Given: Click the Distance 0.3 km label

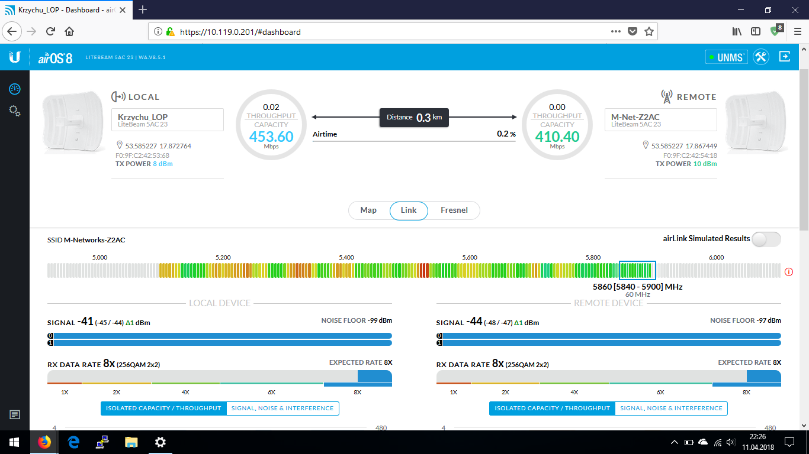Looking at the screenshot, I should click(414, 117).
